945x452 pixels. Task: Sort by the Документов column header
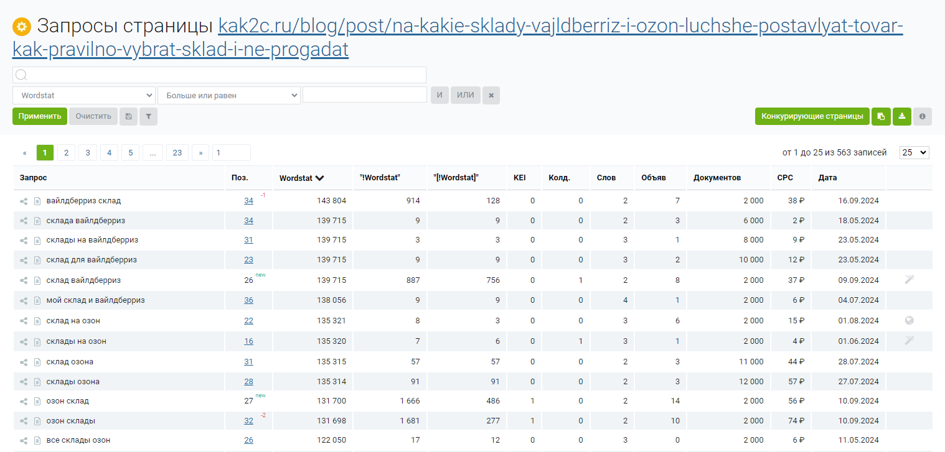click(717, 178)
